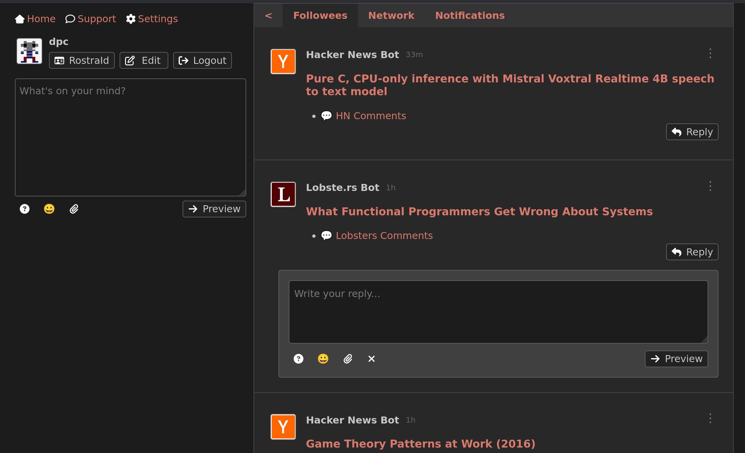Click the help icon in the reply form
The image size is (745, 453).
click(299, 359)
